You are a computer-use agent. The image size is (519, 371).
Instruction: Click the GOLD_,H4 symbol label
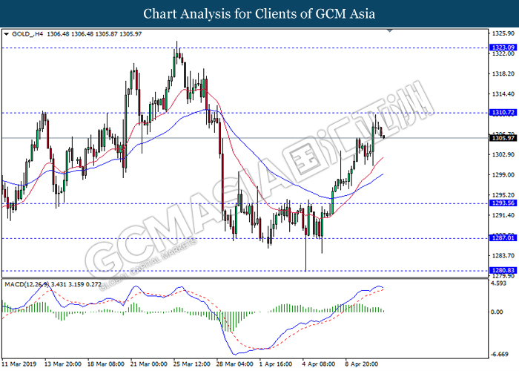coord(27,34)
